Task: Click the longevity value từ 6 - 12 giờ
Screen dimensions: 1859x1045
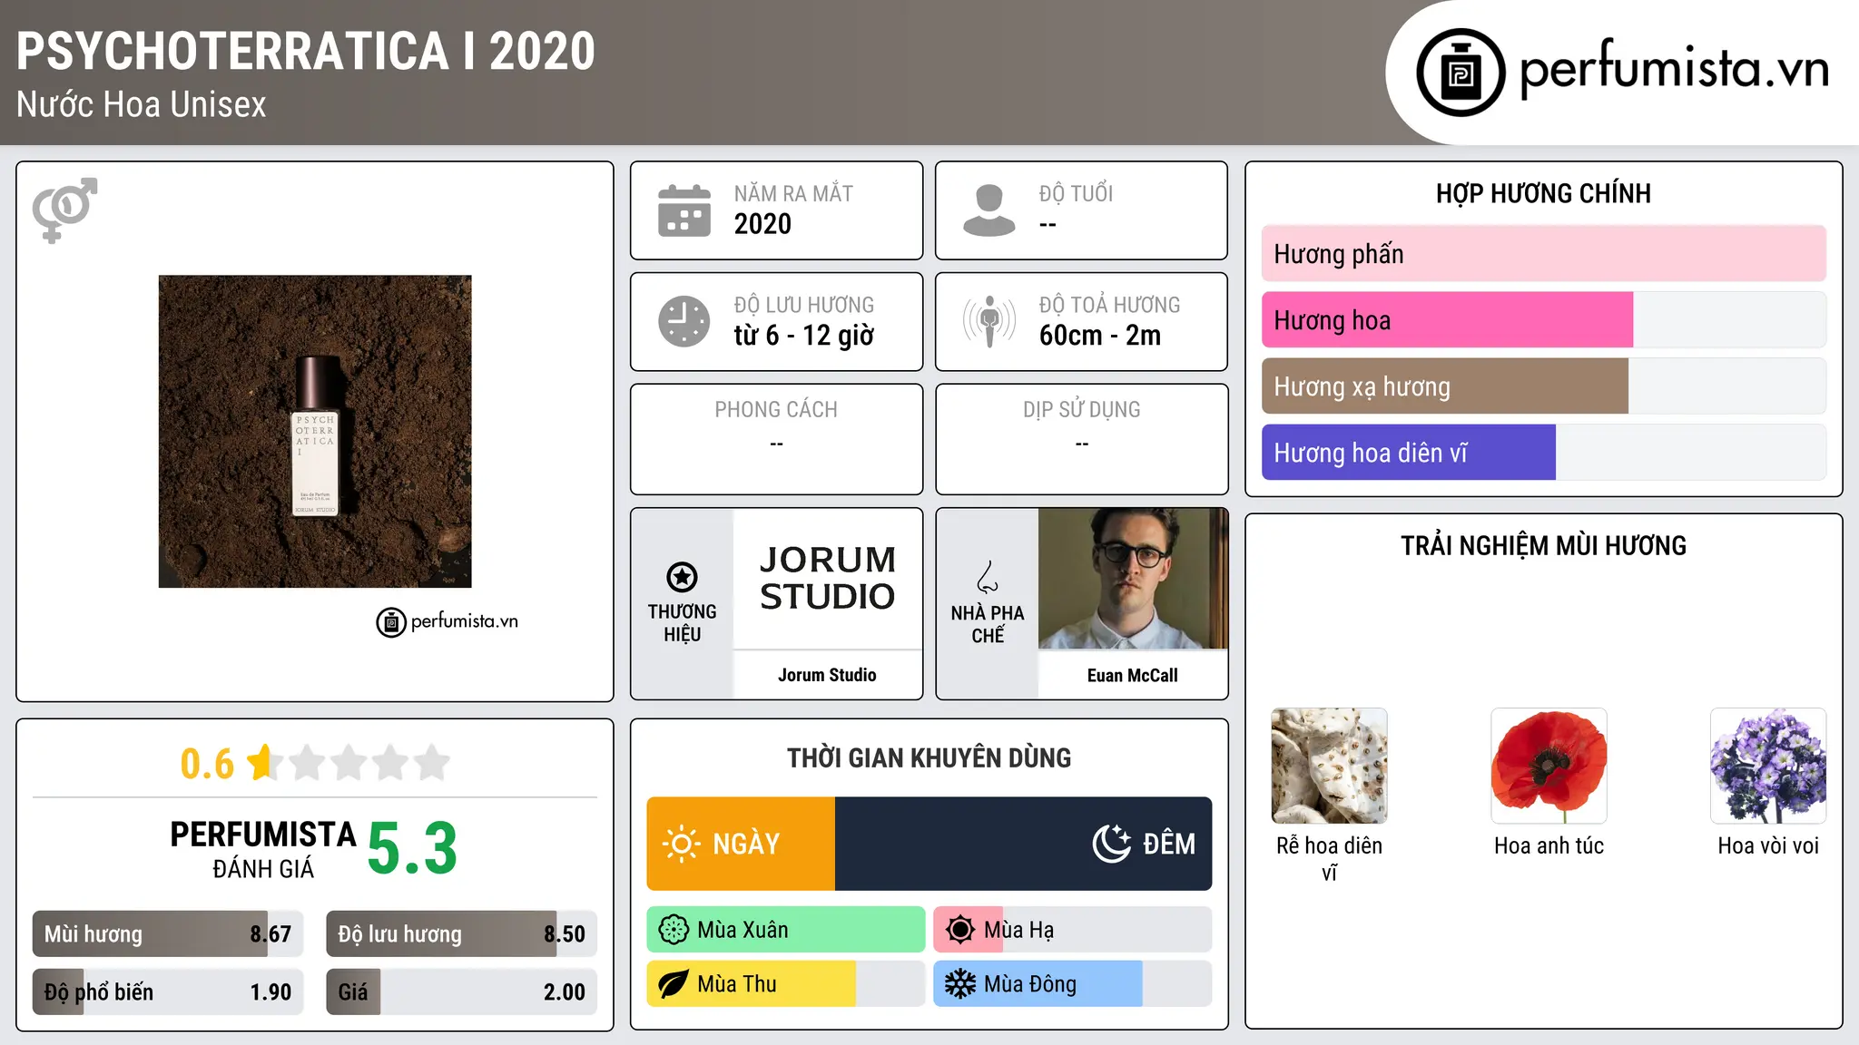Action: [x=804, y=336]
